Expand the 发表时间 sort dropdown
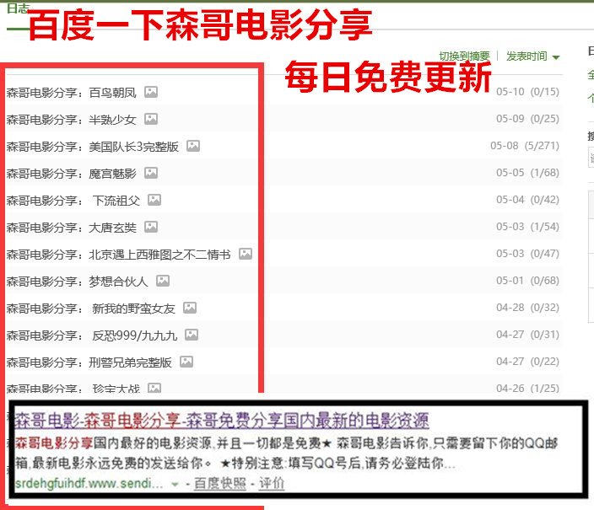 532,56
